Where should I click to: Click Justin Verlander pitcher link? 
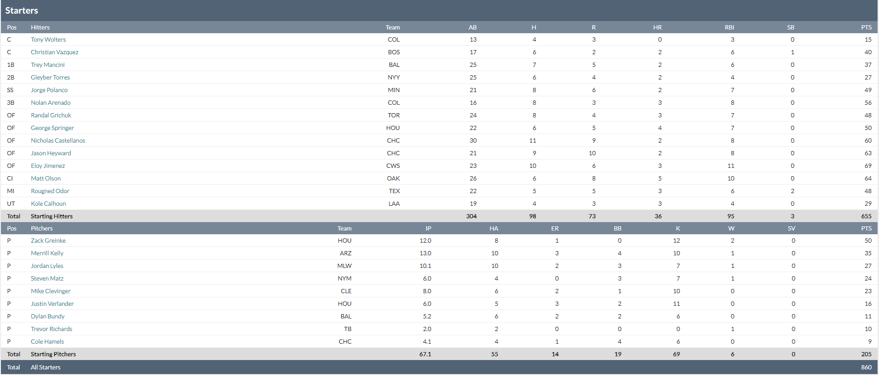(52, 304)
